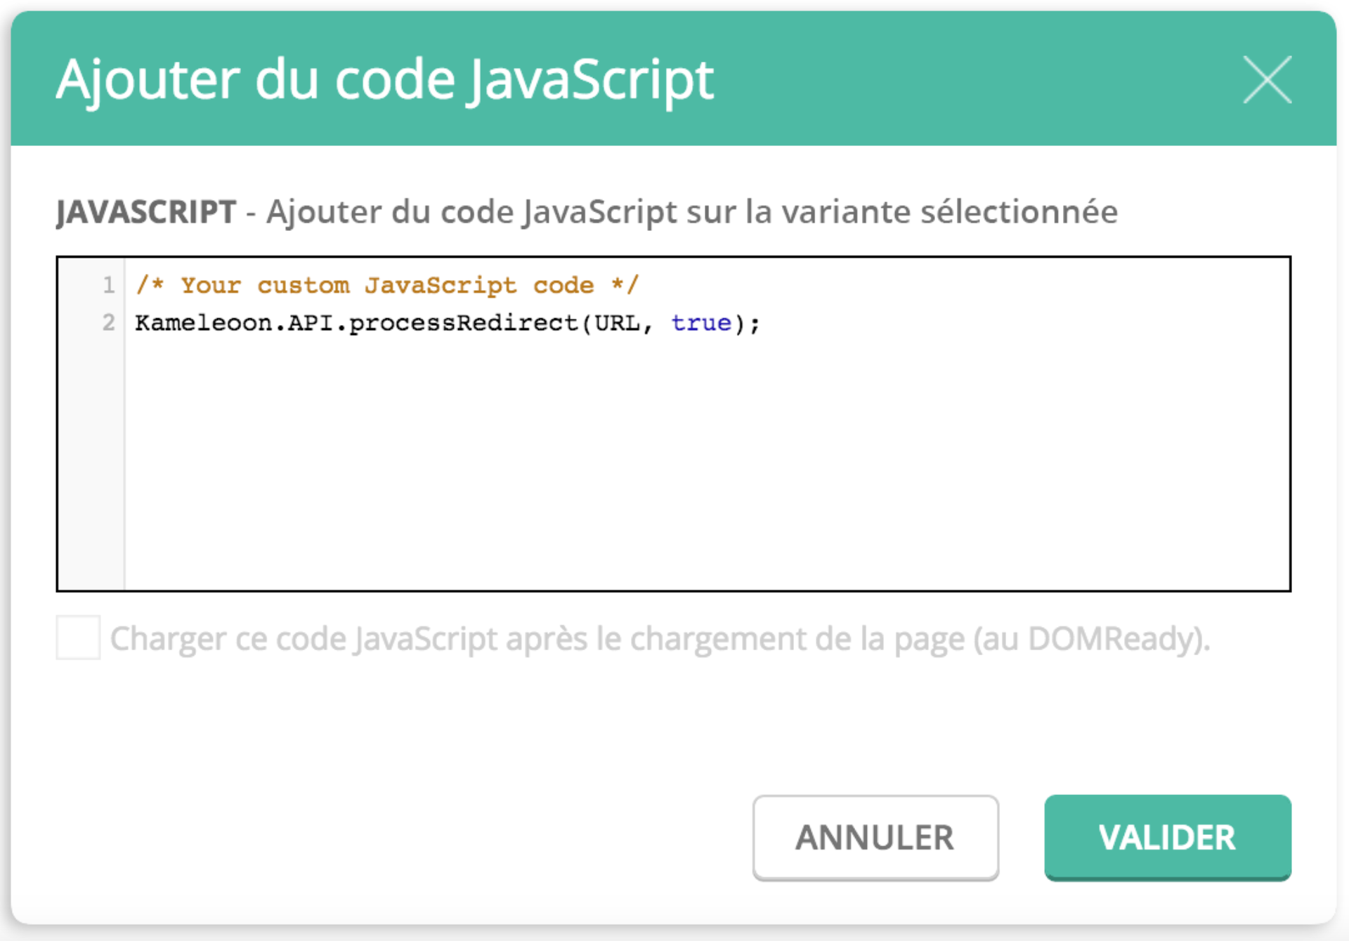Click the 'true' keyword in the code

pyautogui.click(x=701, y=323)
